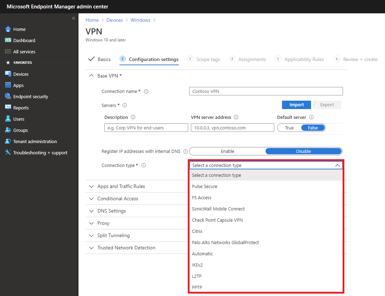This screenshot has height=296, width=385.
Task: Click the Reports icon in sidebar
Action: [x=8, y=108]
